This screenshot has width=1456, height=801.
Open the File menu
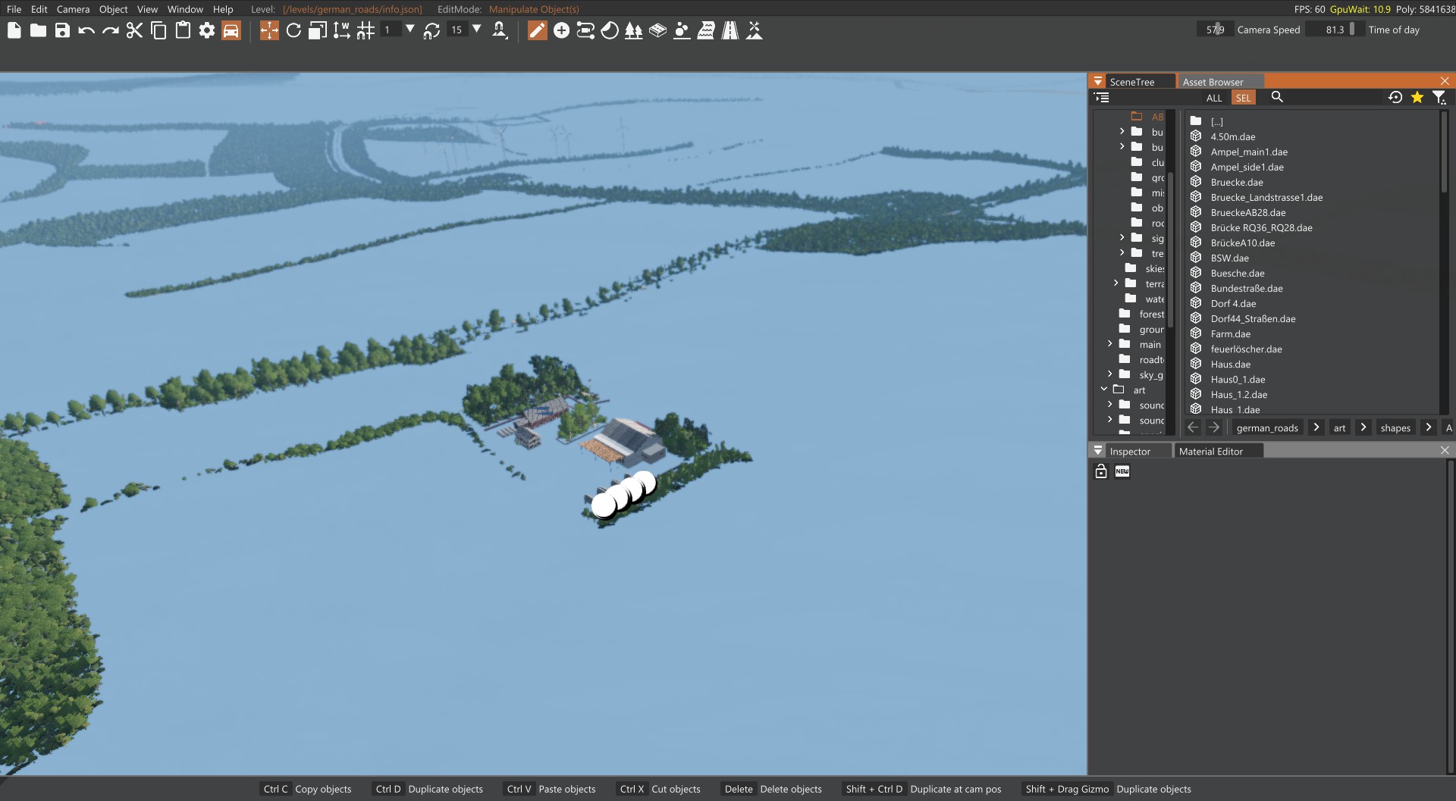(14, 9)
